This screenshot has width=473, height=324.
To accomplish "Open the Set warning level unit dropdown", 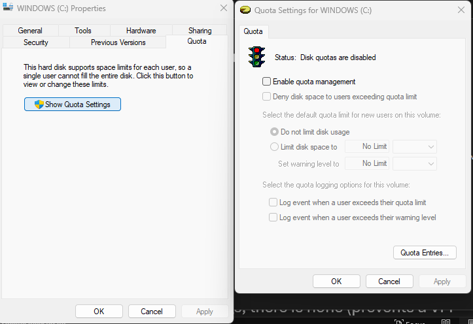I will [415, 163].
